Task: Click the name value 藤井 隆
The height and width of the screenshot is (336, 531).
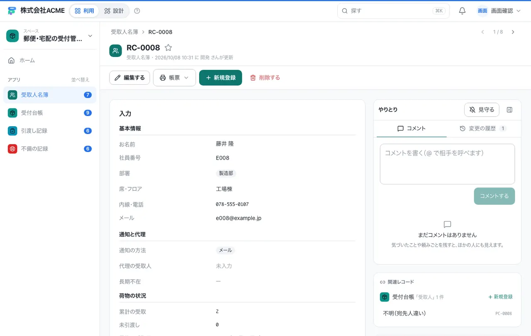Action: point(225,144)
